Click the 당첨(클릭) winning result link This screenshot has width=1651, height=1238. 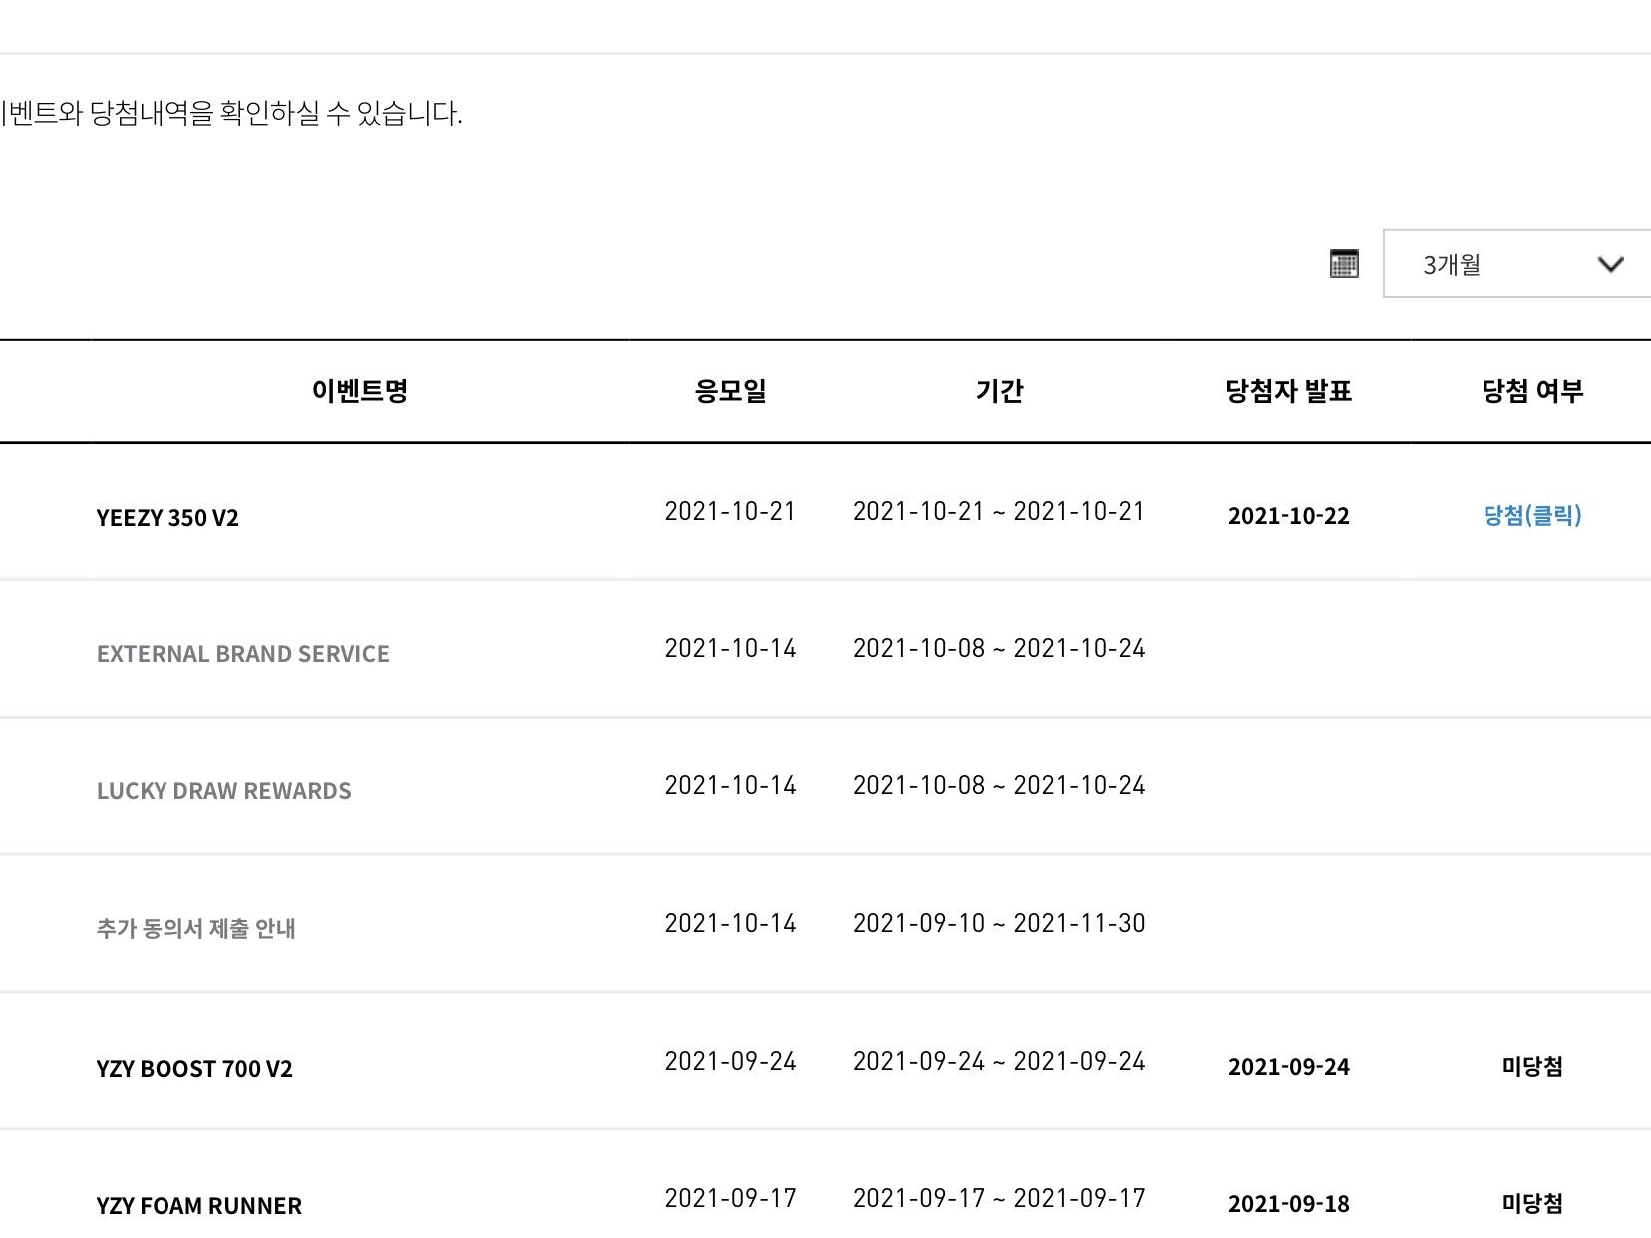pos(1532,515)
